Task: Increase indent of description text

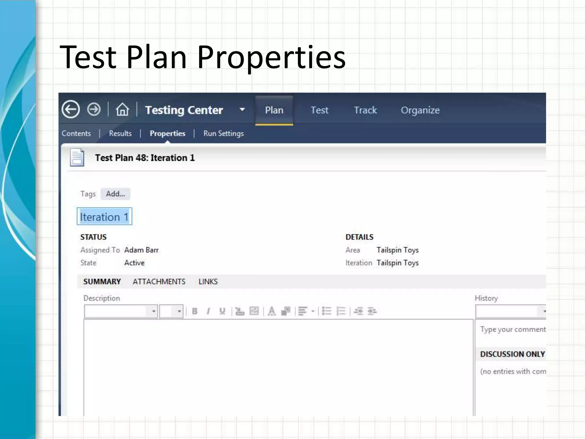Action: coord(372,311)
